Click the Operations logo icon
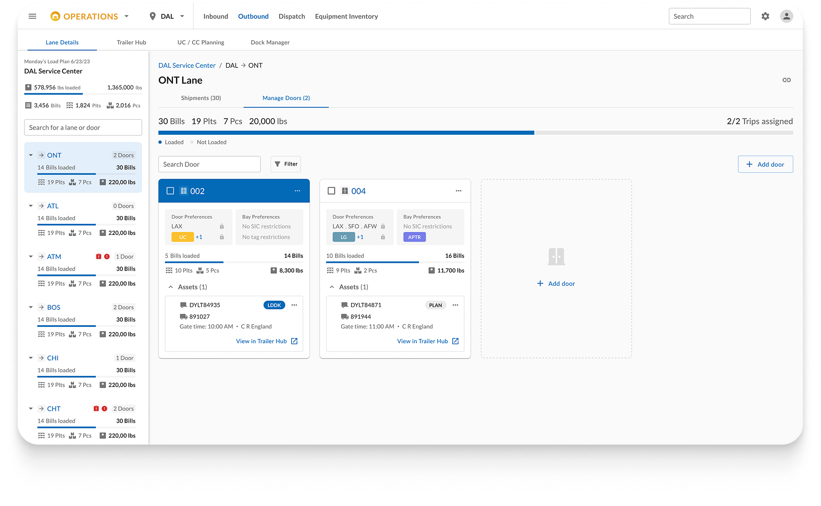Screen dimensions: 821x506 point(55,16)
